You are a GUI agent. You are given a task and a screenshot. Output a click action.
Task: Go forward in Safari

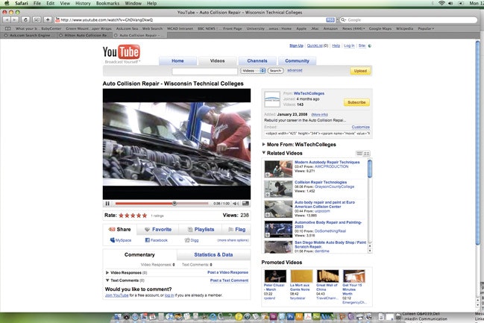point(14,19)
